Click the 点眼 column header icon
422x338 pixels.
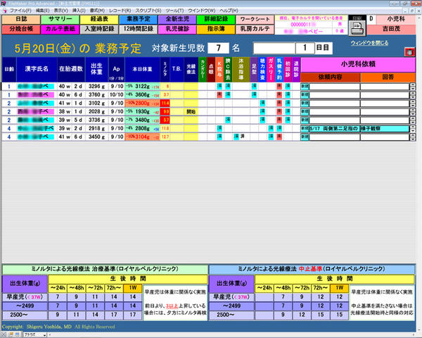pos(210,70)
